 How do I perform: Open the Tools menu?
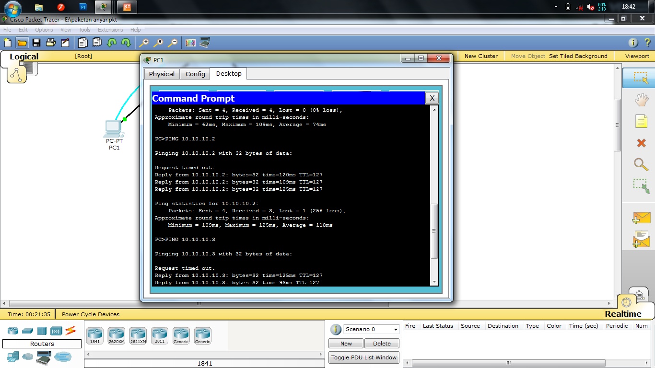[x=84, y=30]
